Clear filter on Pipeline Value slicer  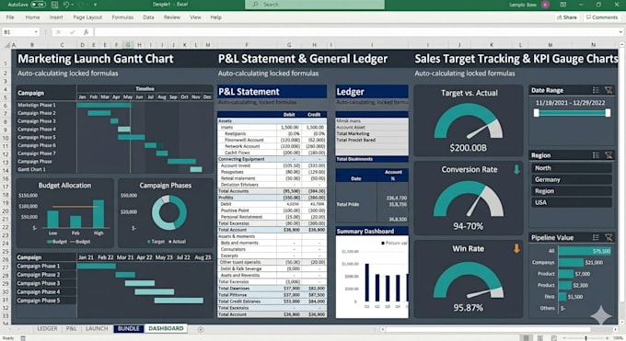coord(609,237)
